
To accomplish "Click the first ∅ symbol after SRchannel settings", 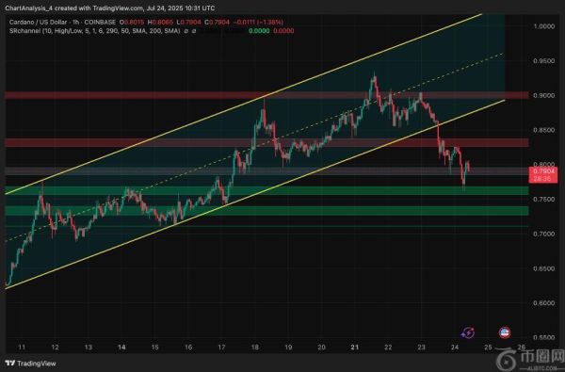I will click(186, 31).
